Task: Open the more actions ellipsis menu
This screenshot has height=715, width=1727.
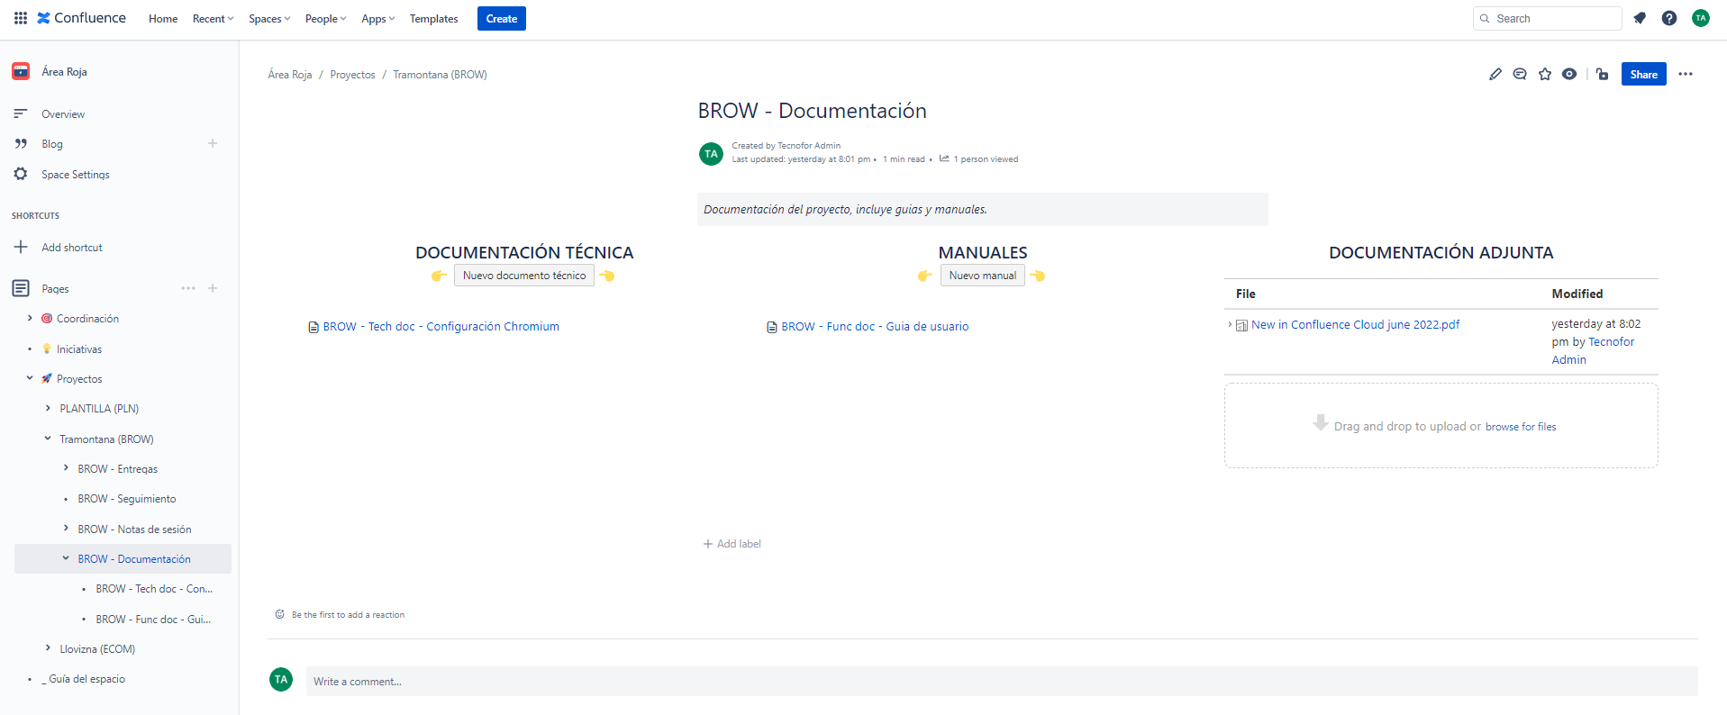Action: pyautogui.click(x=1686, y=74)
